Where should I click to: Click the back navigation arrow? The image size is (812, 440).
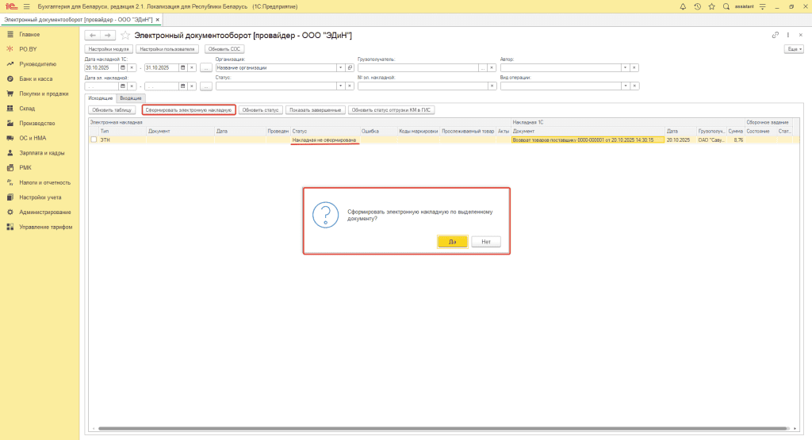click(x=92, y=36)
